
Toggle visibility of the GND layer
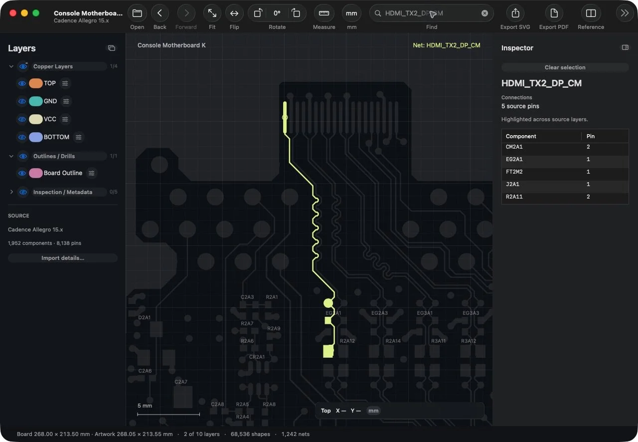(22, 101)
